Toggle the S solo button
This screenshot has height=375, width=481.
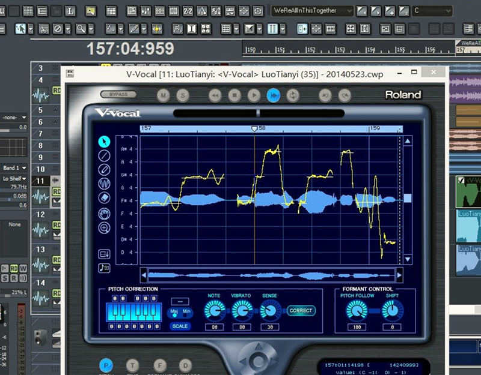point(182,95)
